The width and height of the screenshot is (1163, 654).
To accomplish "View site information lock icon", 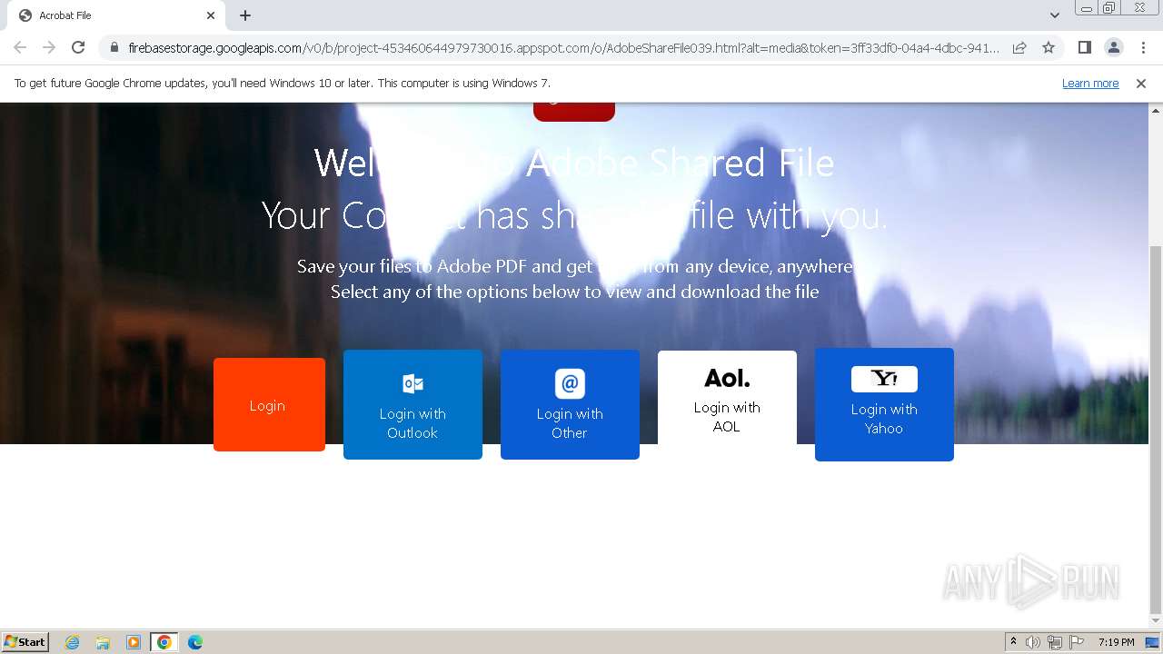I will coord(114,47).
